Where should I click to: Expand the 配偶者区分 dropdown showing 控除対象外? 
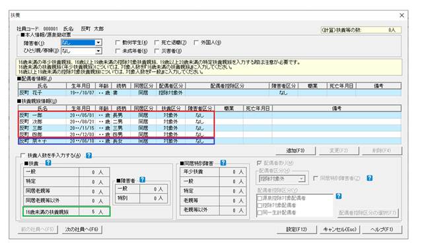point(302,179)
